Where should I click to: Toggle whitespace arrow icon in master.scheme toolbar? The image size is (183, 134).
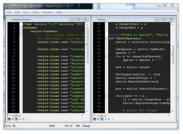20,119
